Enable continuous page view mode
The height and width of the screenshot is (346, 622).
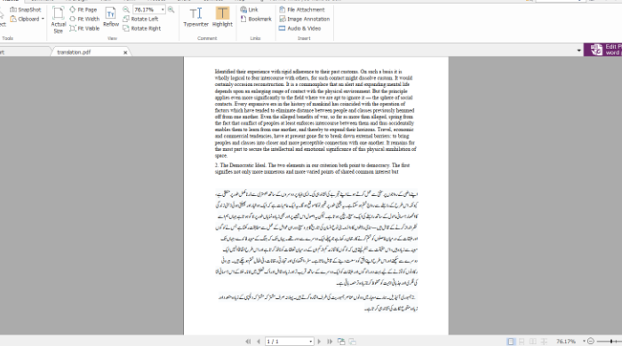tap(522, 342)
